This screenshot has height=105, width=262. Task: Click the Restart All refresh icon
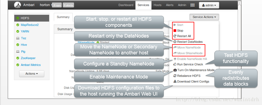pyautogui.click(x=175, y=36)
